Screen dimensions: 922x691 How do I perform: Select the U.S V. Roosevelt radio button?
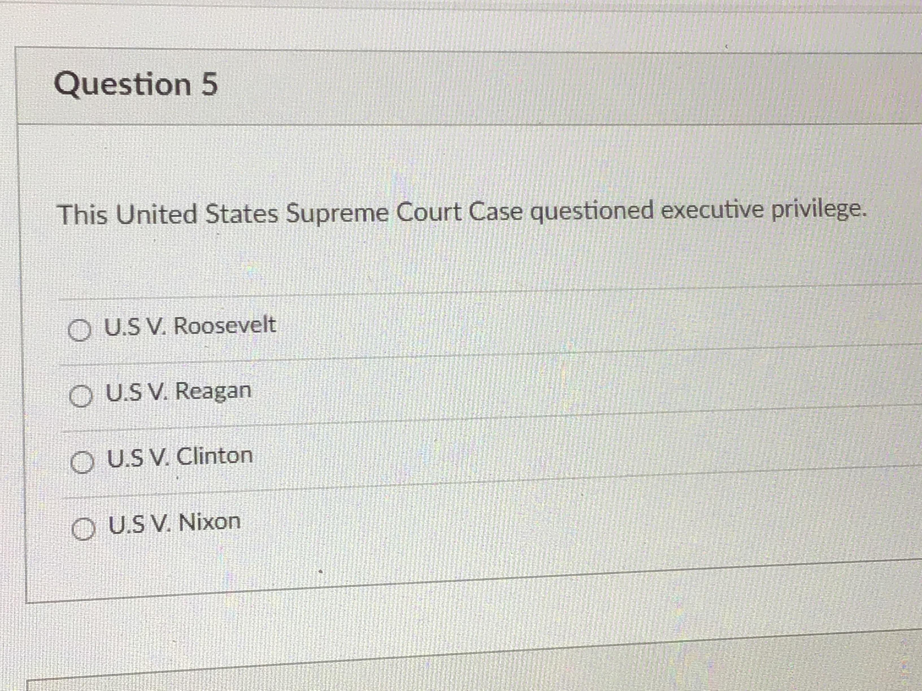(x=79, y=331)
